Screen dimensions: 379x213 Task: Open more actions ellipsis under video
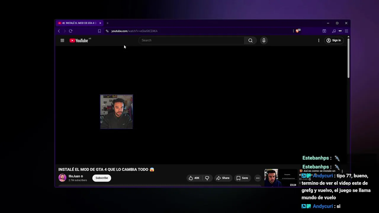coord(258,178)
